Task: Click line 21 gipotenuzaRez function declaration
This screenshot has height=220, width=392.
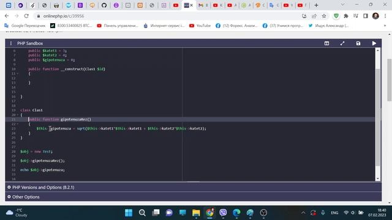Action: coord(59,119)
